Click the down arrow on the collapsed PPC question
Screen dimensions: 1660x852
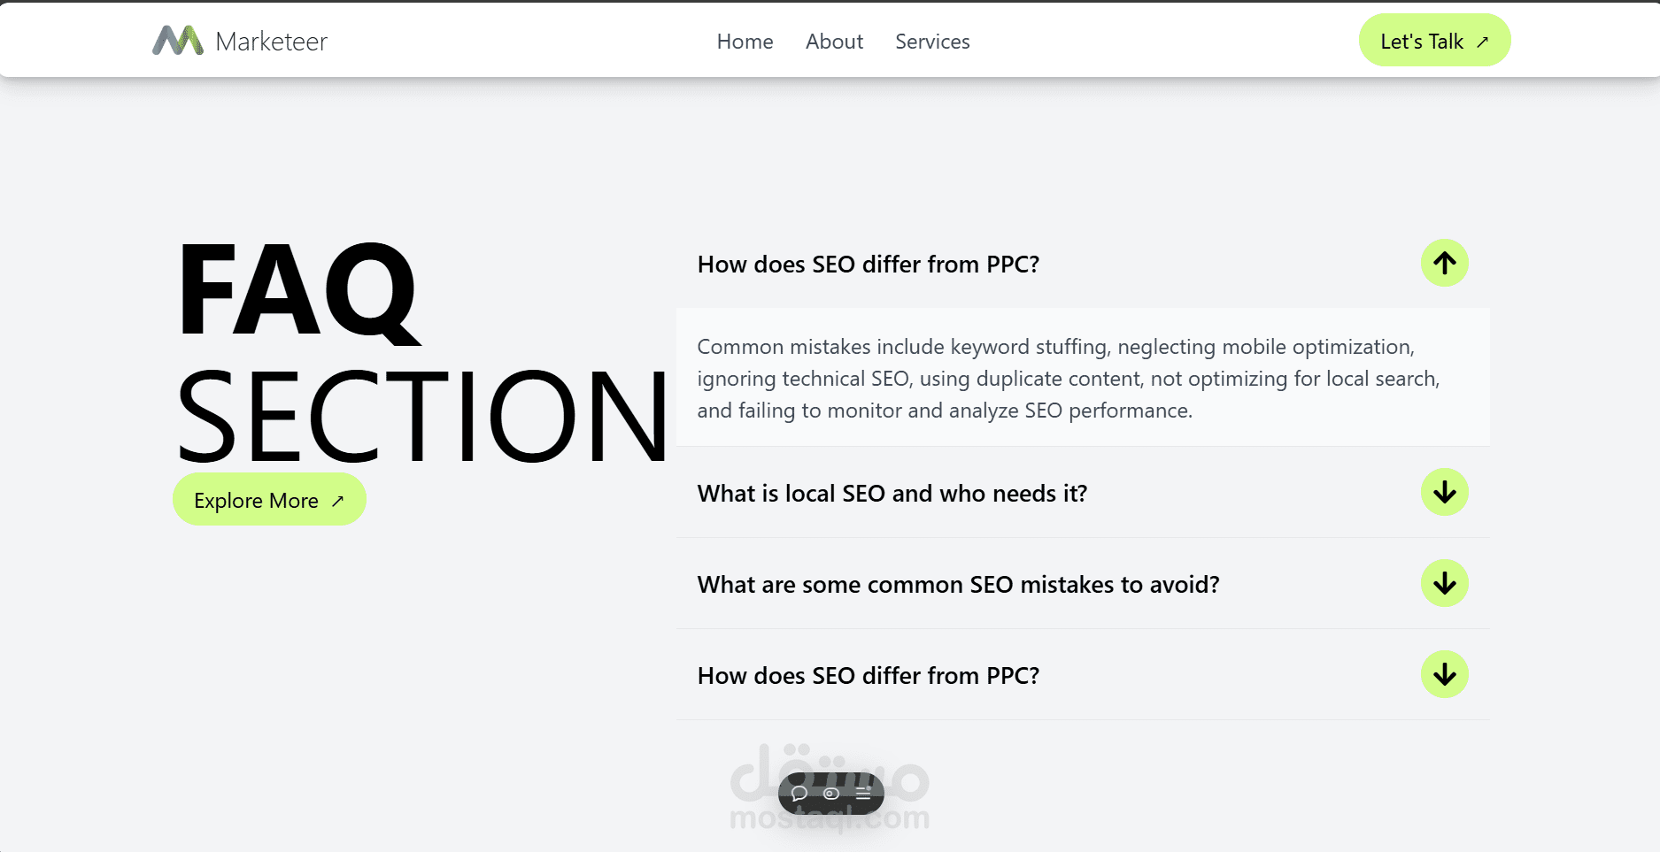click(1444, 674)
